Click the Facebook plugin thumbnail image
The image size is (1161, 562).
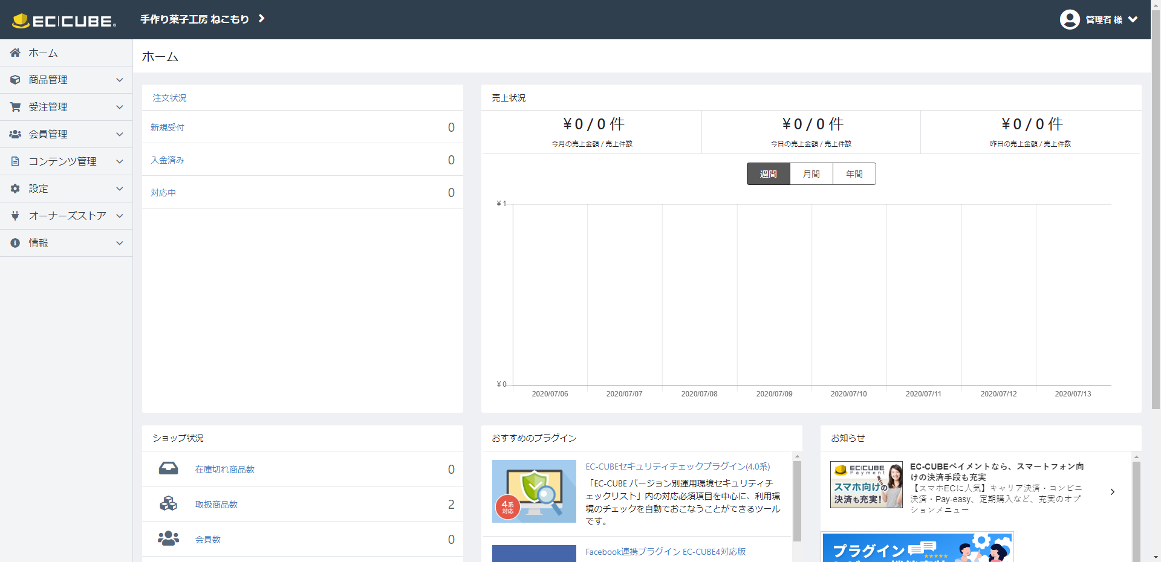(x=534, y=554)
